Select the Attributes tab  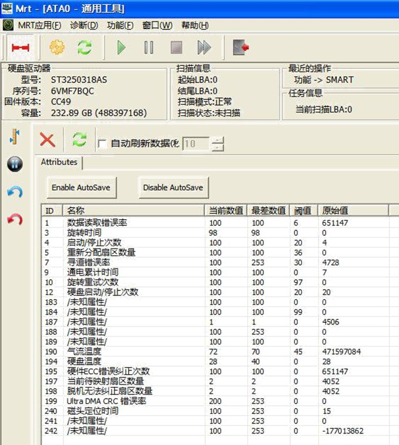tap(59, 163)
